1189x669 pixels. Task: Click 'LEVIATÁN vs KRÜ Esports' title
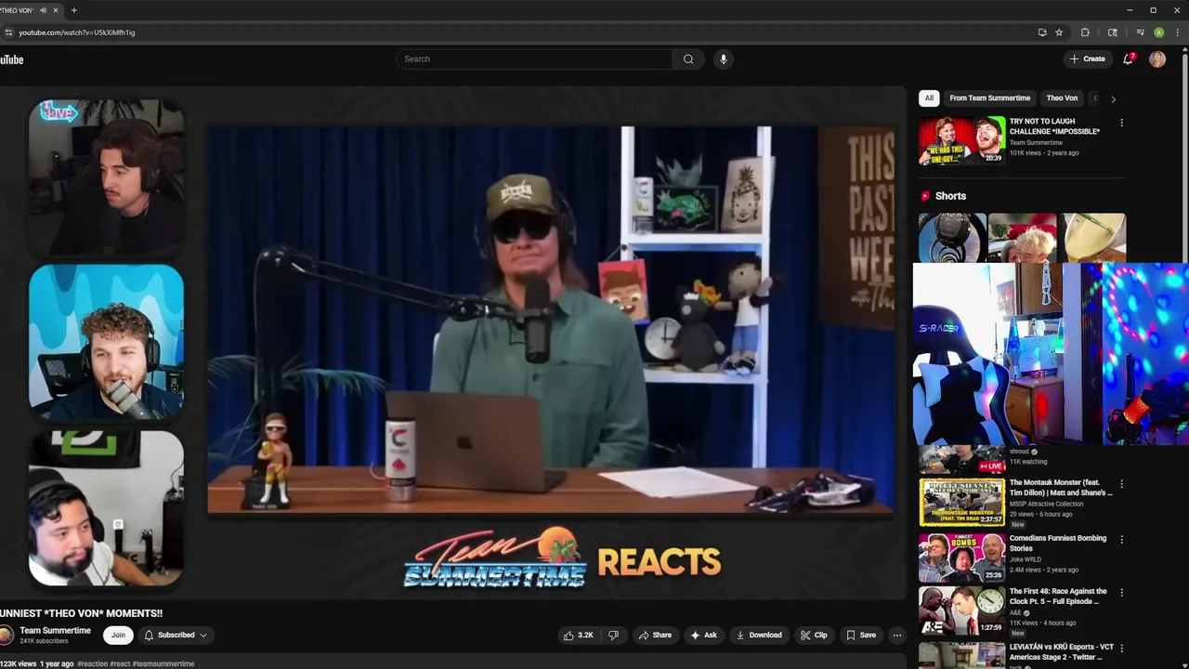pos(1061,652)
